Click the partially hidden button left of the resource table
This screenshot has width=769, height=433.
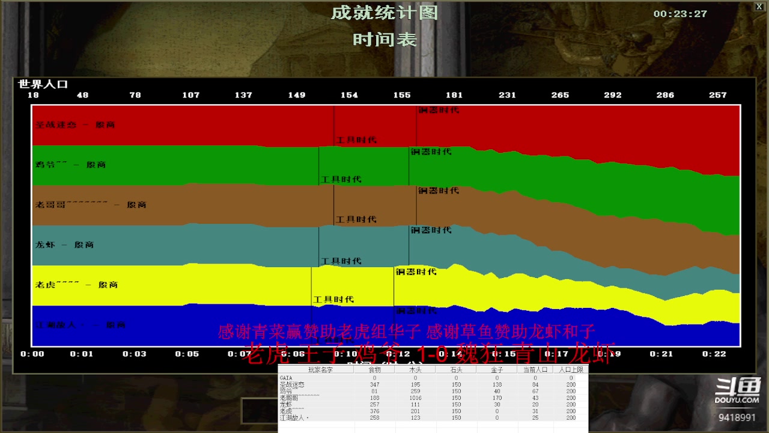[x=260, y=411]
